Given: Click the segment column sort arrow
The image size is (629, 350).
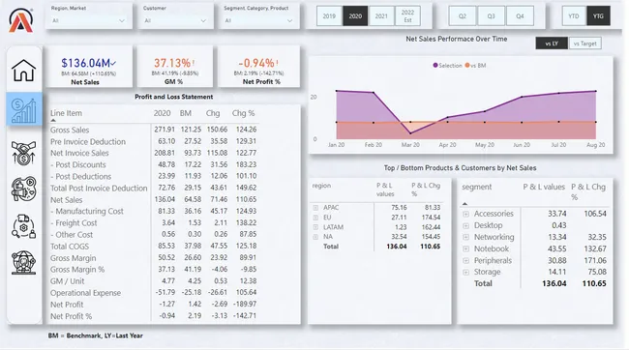Looking at the screenshot, I should coord(464,204).
